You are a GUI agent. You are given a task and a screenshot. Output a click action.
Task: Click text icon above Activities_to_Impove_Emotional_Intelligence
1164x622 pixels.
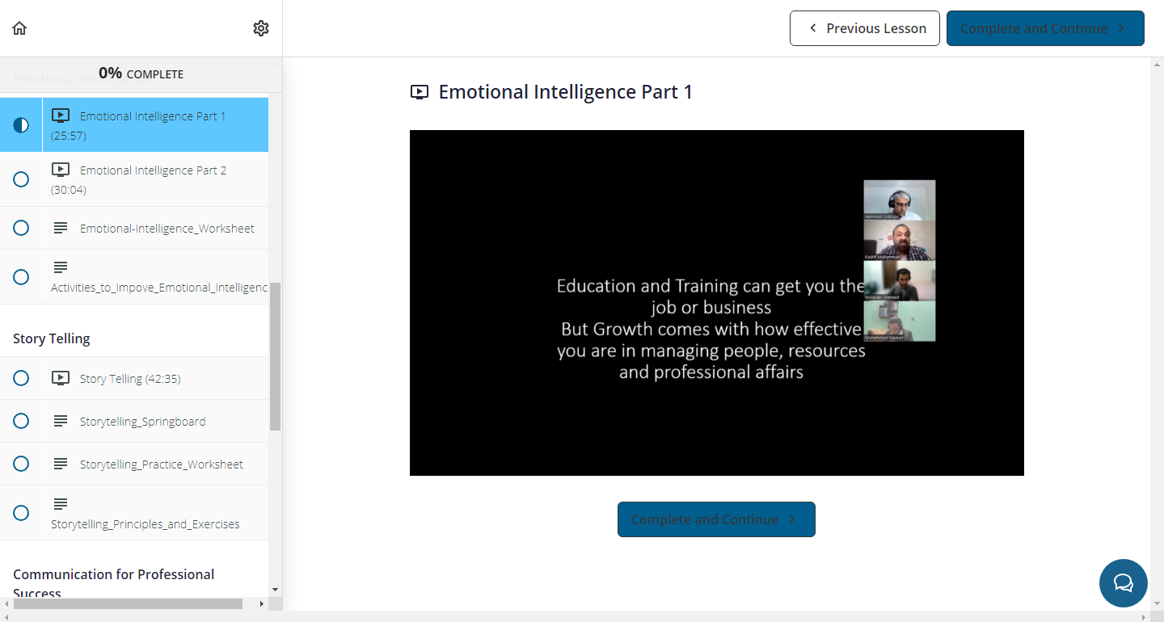point(61,267)
